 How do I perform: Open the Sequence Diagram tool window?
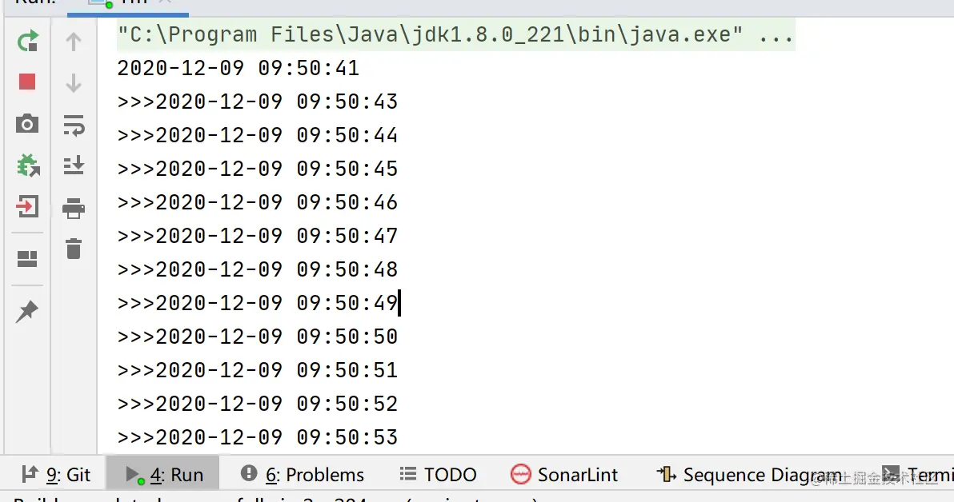[749, 475]
